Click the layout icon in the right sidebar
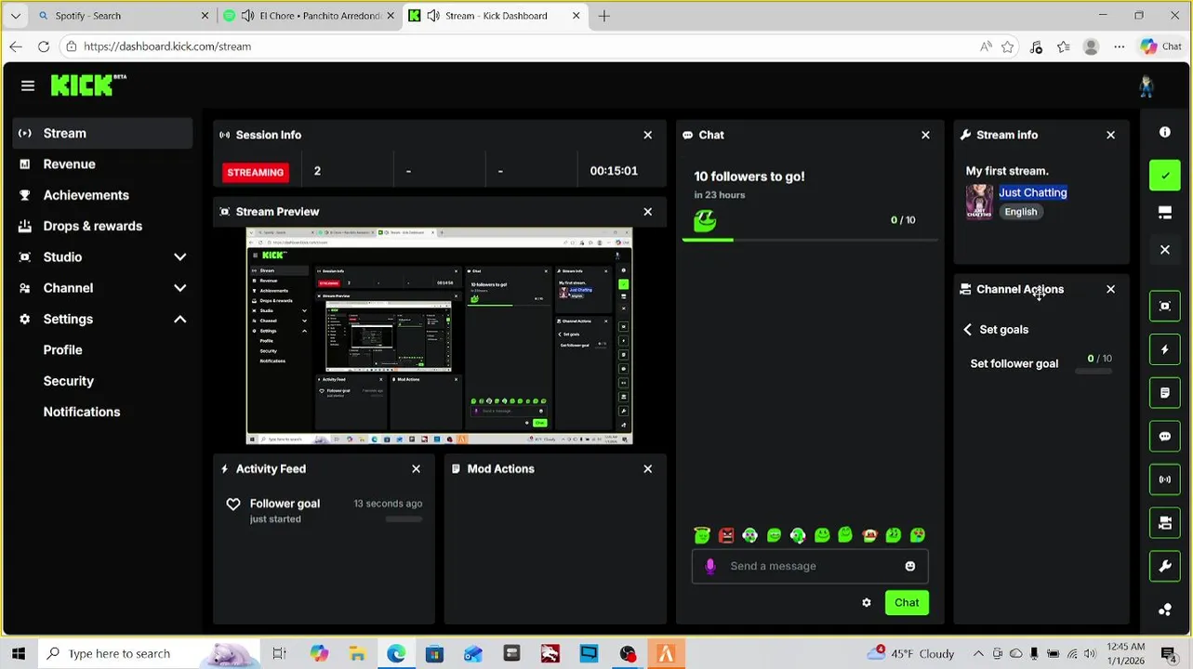 [1164, 213]
